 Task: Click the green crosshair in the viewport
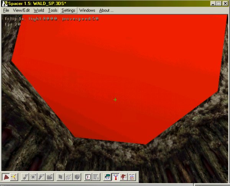(115, 100)
